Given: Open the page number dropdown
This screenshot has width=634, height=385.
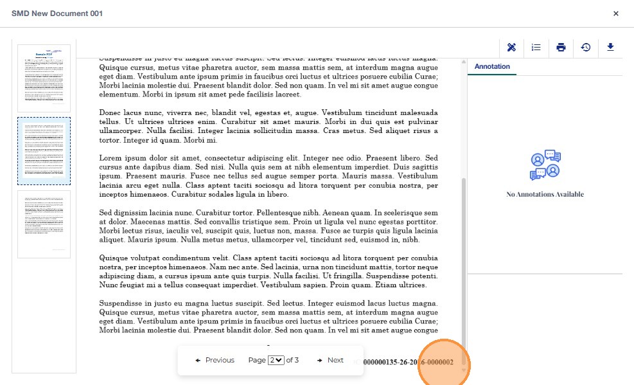Looking at the screenshot, I should [x=276, y=360].
